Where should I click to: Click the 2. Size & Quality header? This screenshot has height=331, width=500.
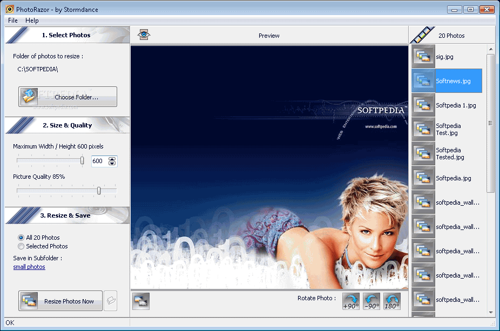(67, 125)
